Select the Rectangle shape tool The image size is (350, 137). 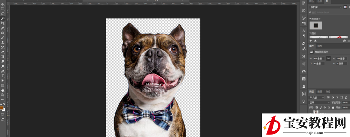(3, 85)
